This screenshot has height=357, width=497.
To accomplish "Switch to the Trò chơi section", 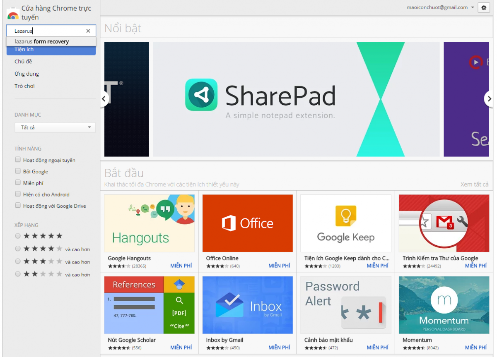I will coord(24,86).
